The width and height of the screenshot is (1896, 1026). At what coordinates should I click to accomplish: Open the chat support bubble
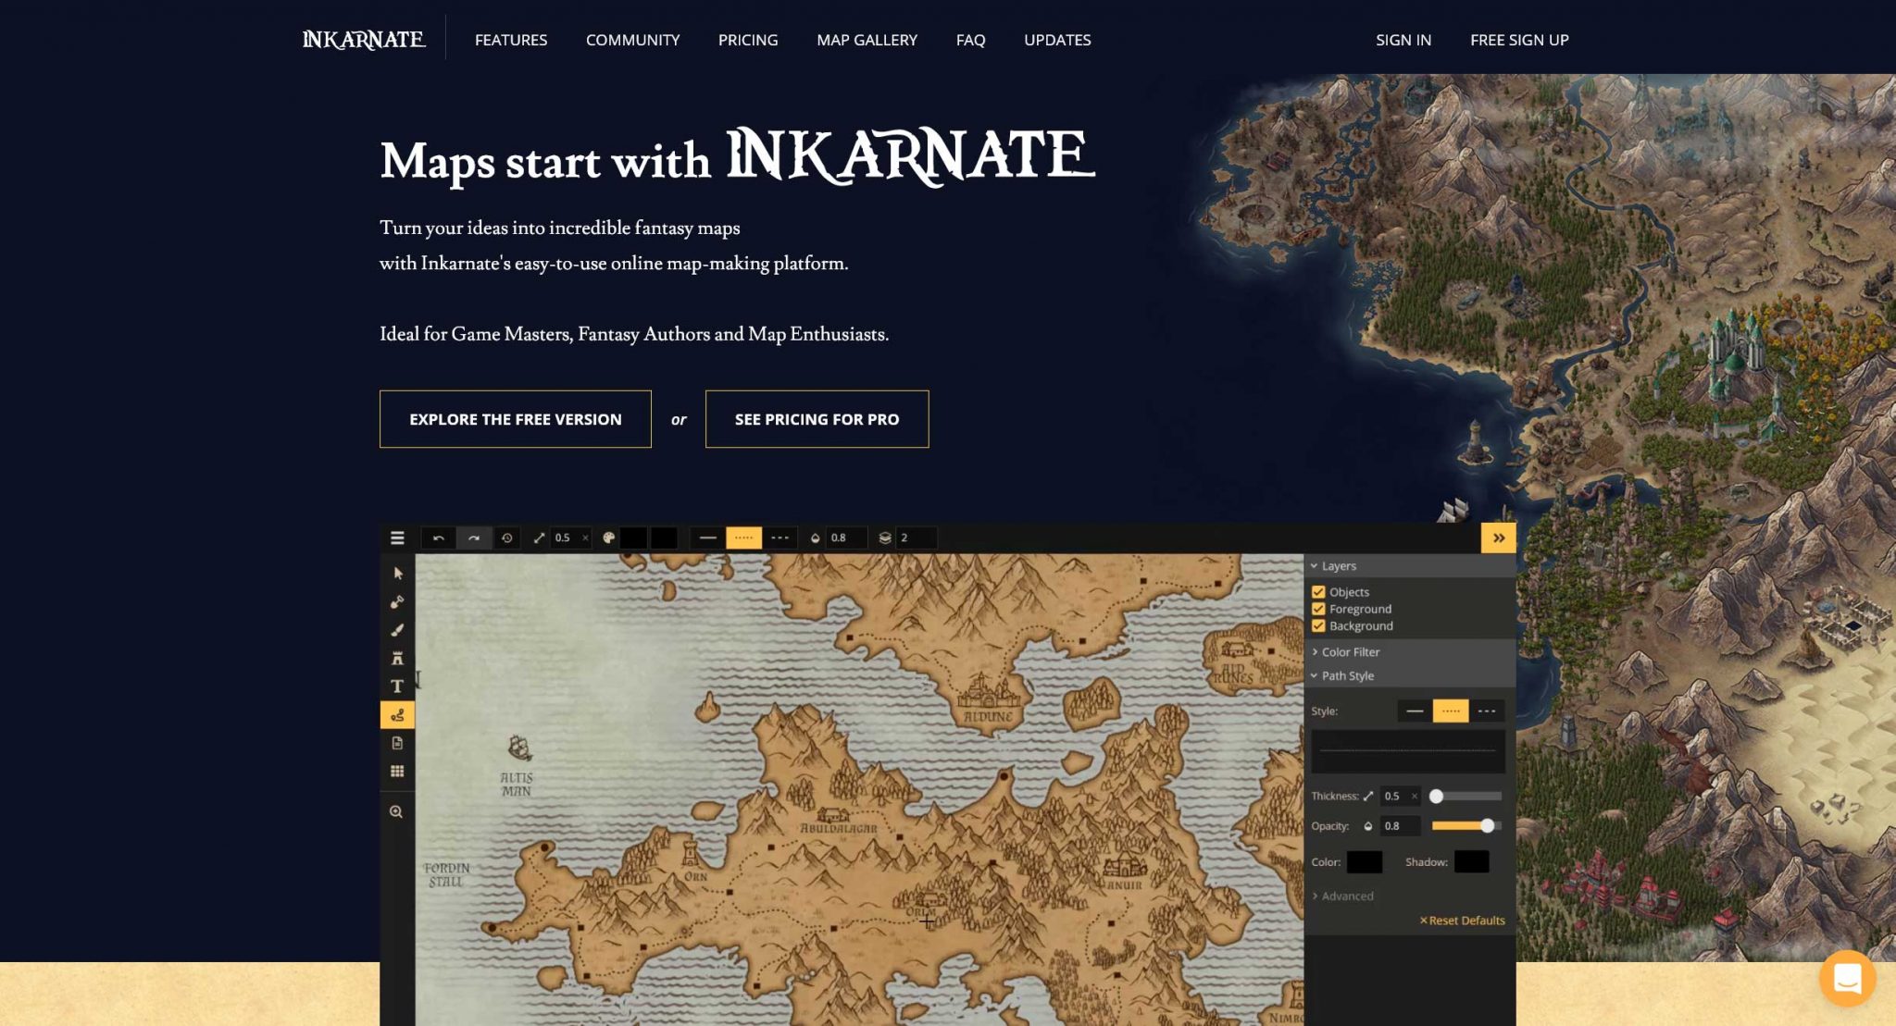pos(1847,978)
